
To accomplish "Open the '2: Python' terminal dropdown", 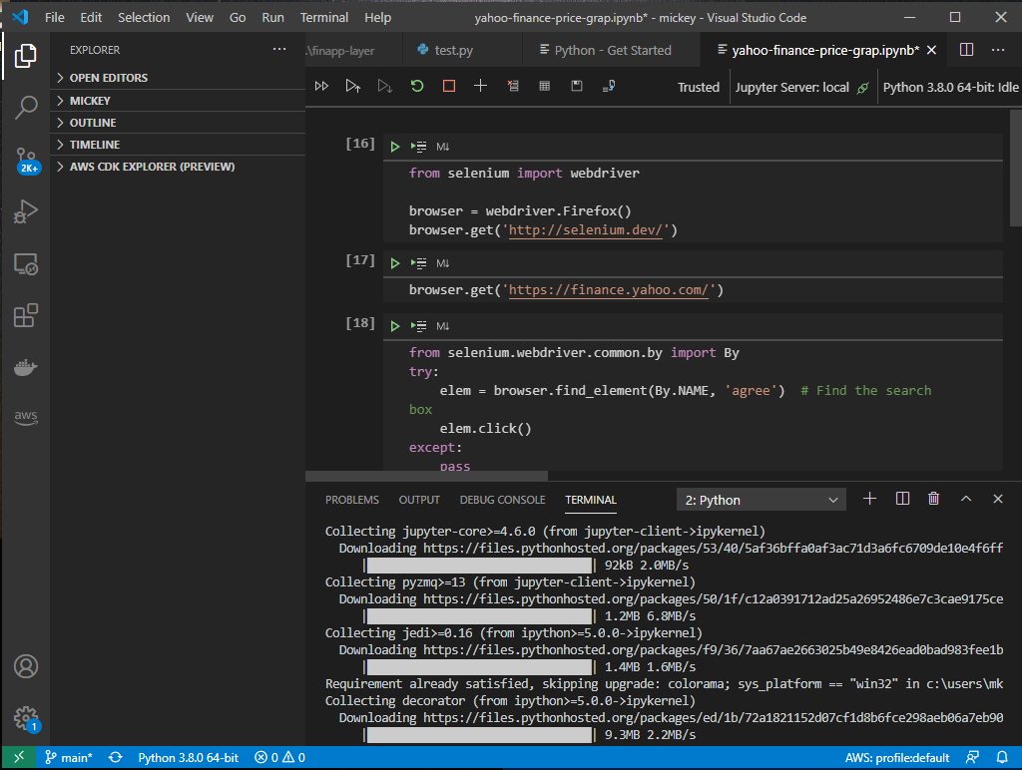I will [761, 499].
